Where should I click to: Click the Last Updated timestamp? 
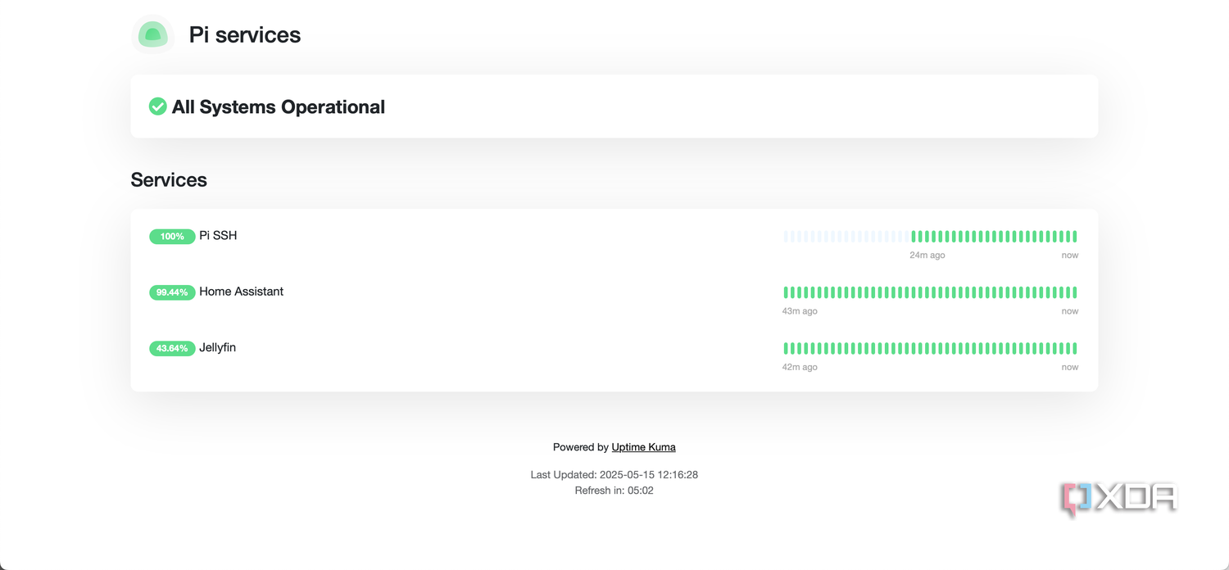point(614,474)
